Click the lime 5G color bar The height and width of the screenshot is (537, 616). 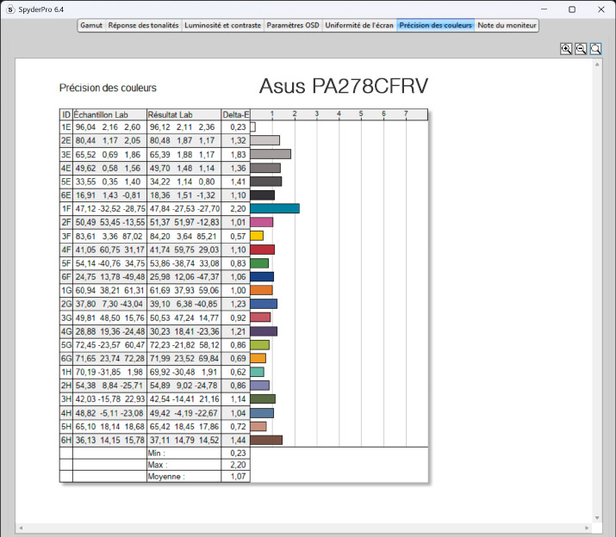pyautogui.click(x=259, y=345)
